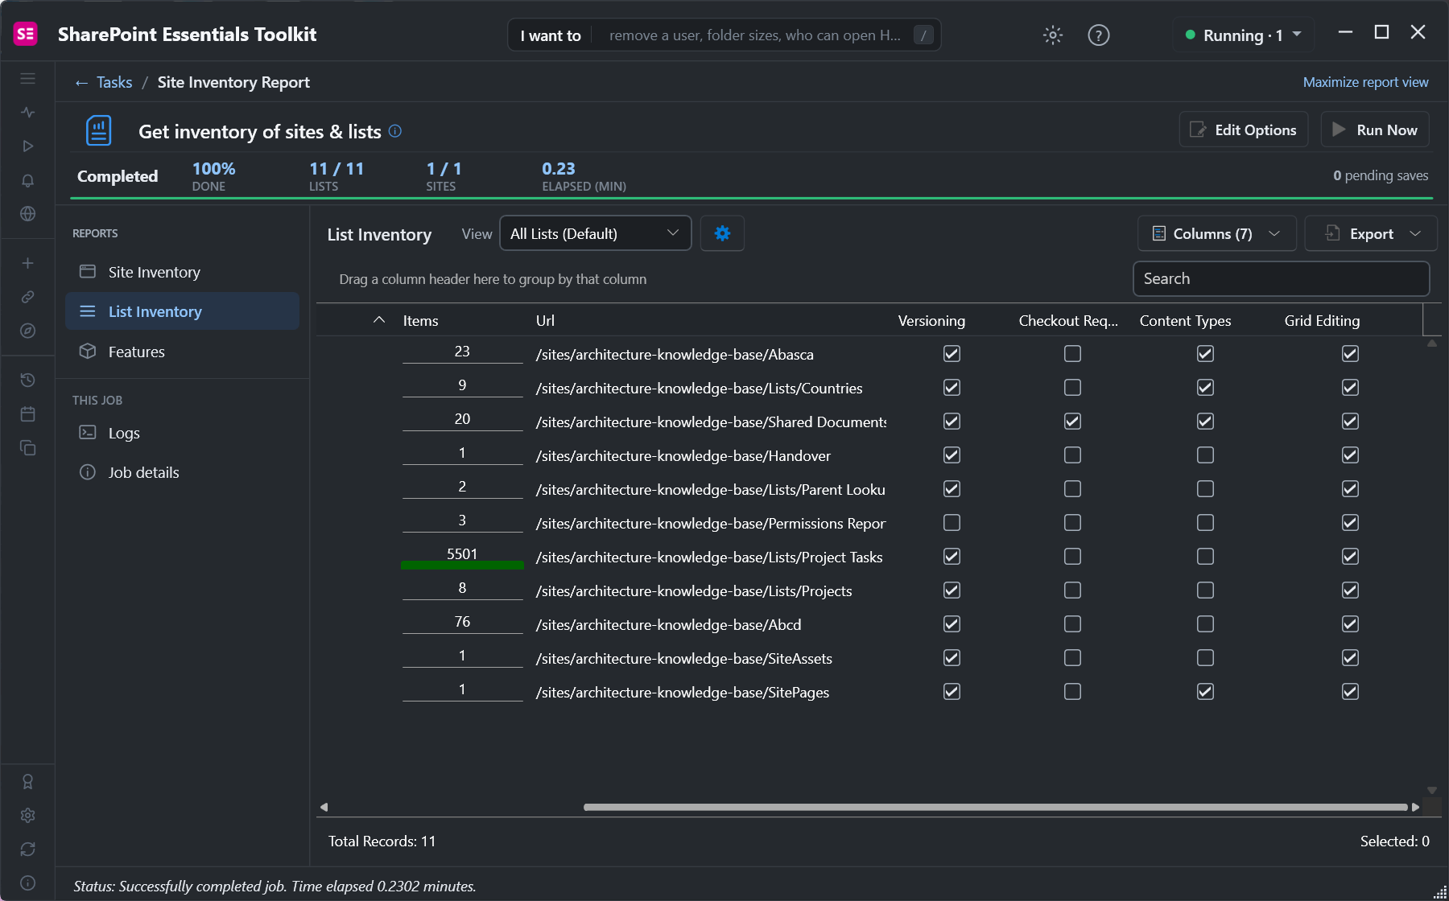This screenshot has height=901, width=1449.
Task: Uncheck Versioning for Lists/Countries row
Action: (x=952, y=388)
